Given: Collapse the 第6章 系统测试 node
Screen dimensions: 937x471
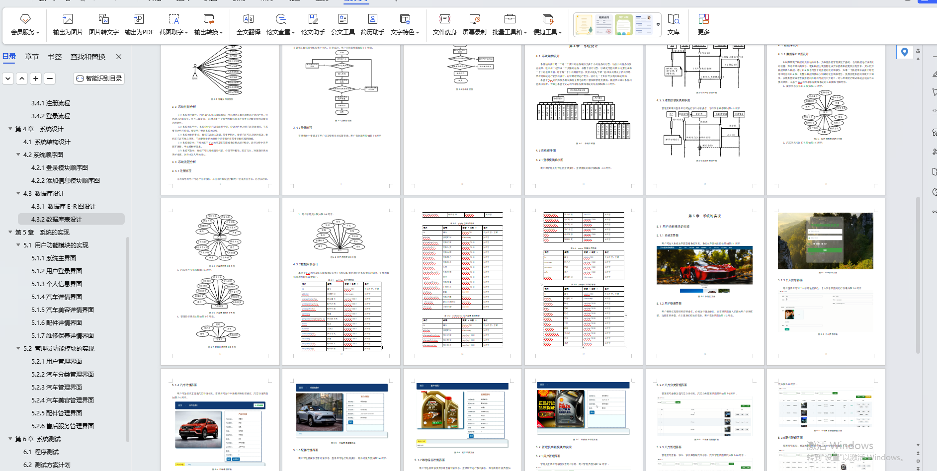Looking at the screenshot, I should [10, 439].
